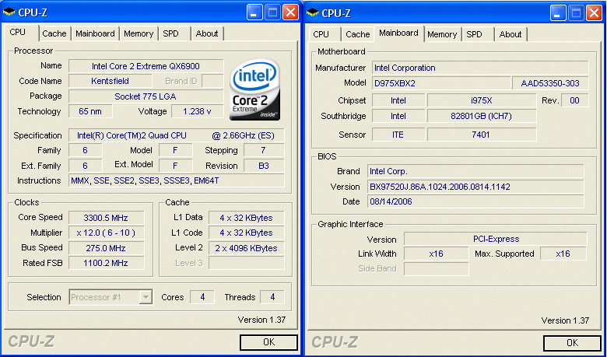The image size is (607, 357).
Task: Click the Instructions field listing MMX, SSE
Action: coord(176,180)
